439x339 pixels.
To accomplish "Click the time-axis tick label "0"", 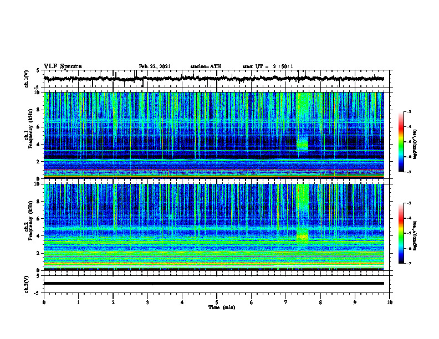I will coord(44,302).
